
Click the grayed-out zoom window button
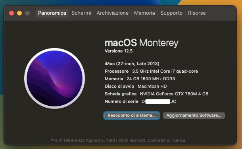click(x=27, y=13)
